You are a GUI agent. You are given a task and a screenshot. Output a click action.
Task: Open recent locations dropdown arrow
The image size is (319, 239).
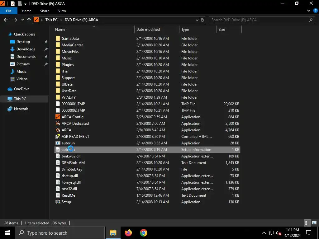[x=22, y=20]
